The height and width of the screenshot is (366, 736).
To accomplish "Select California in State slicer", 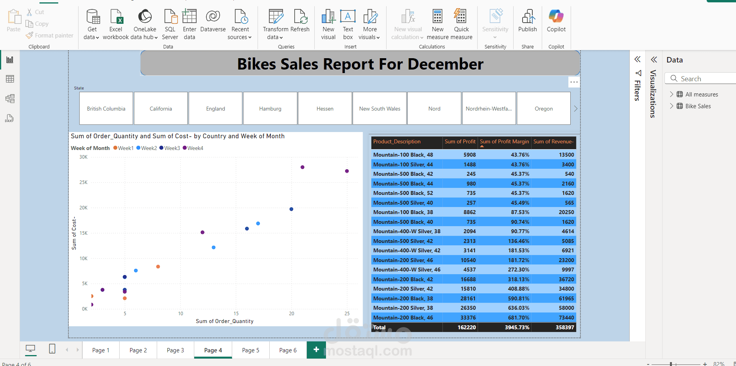I will (161, 109).
